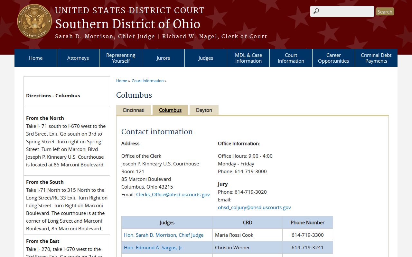Click From the North heading
Screen dimensions: 412x257
(45, 118)
